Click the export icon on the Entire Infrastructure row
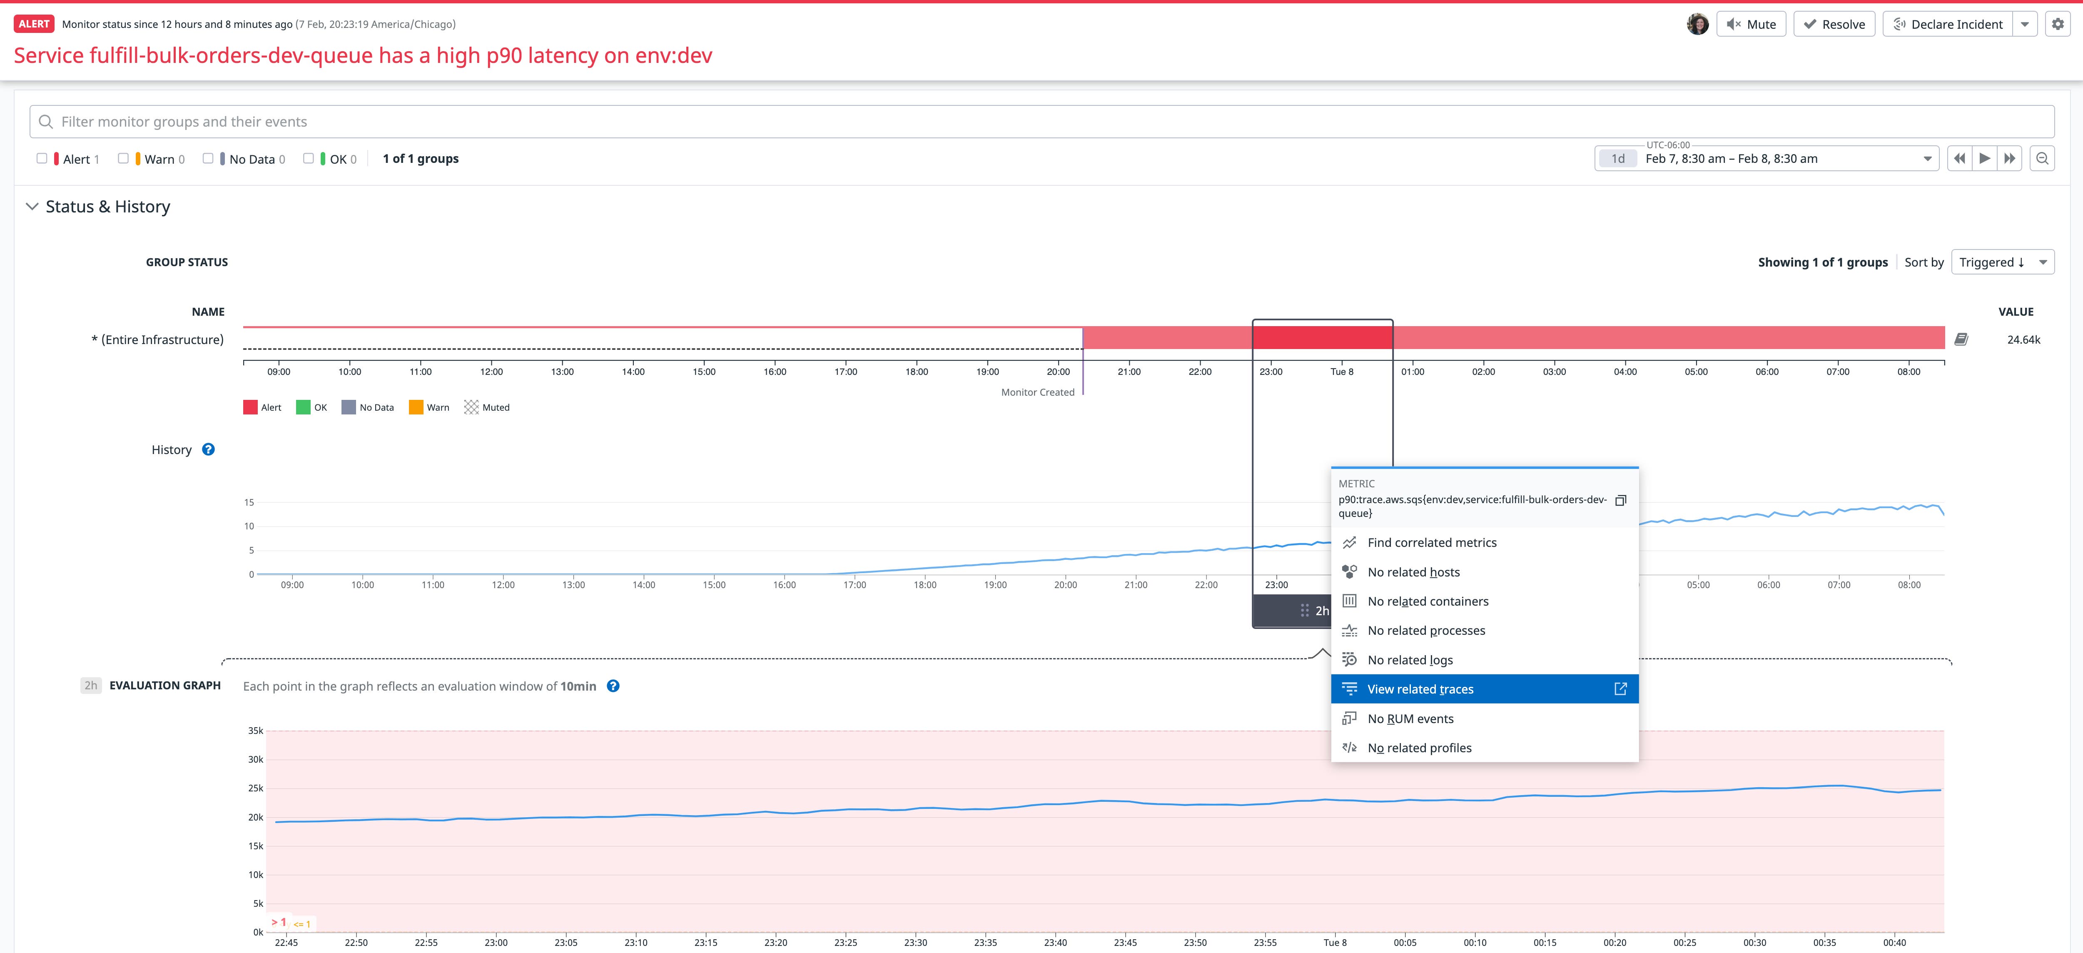The height and width of the screenshot is (953, 2083). pos(1961,339)
